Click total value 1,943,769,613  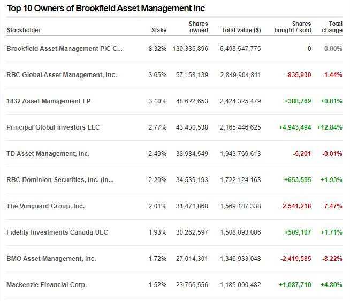(x=240, y=154)
